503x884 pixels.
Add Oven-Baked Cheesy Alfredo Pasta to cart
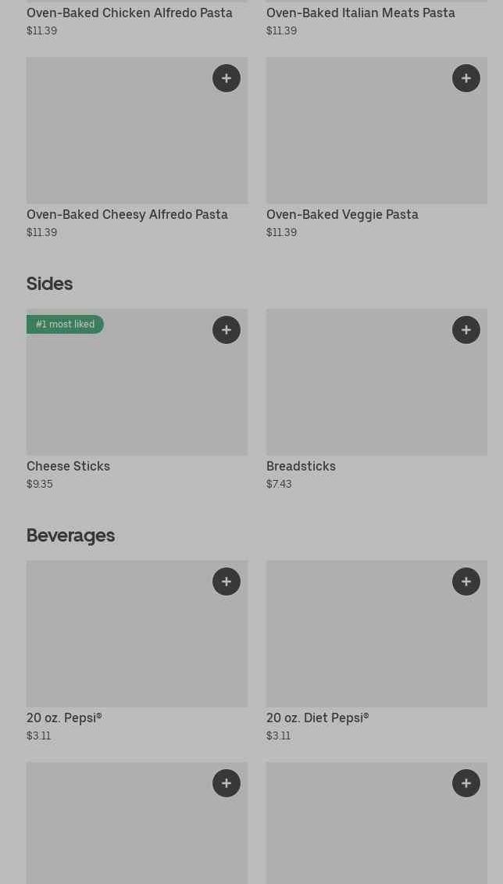[x=227, y=78]
